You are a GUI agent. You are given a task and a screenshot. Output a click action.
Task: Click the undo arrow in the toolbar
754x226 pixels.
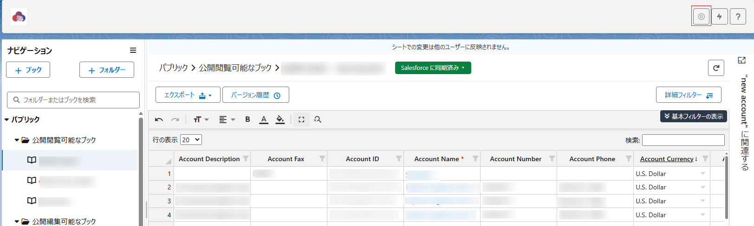point(159,119)
